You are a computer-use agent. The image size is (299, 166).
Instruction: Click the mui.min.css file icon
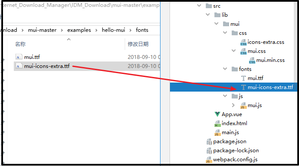(252, 60)
